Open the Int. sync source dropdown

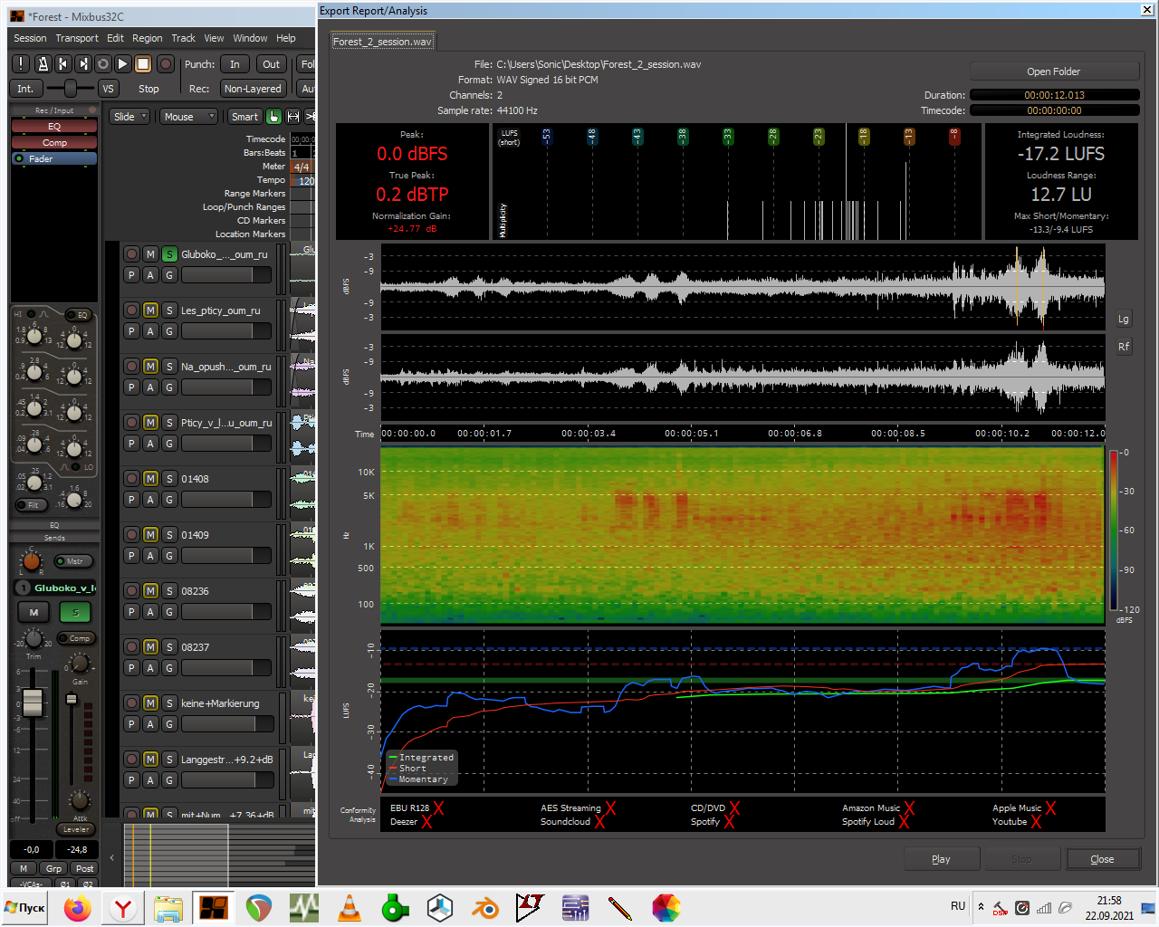25,89
